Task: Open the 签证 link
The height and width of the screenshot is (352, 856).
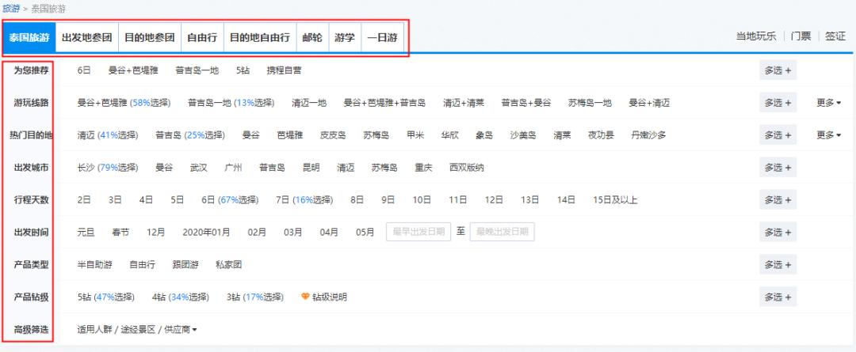Action: pos(835,36)
